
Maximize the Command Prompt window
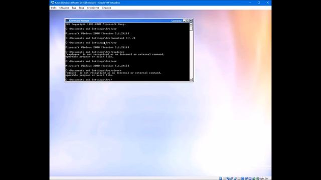[x=187, y=20]
